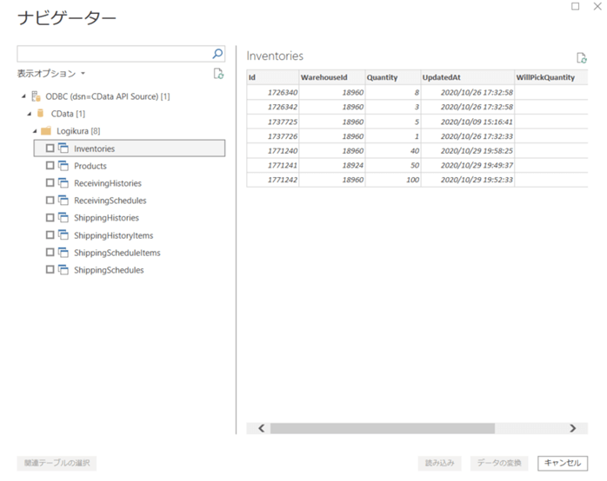Check the Products checkbox
This screenshot has width=607, height=481.
click(50, 165)
